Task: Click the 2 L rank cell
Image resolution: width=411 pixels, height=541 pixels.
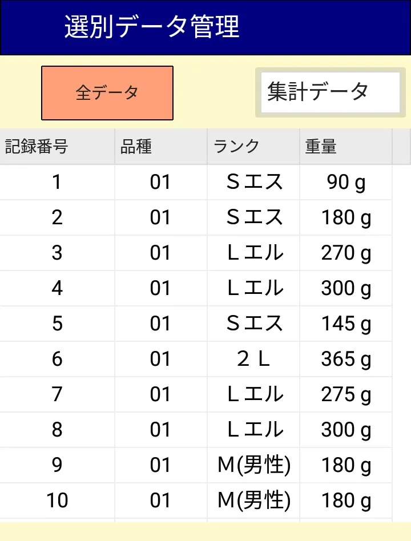Action: click(x=253, y=360)
